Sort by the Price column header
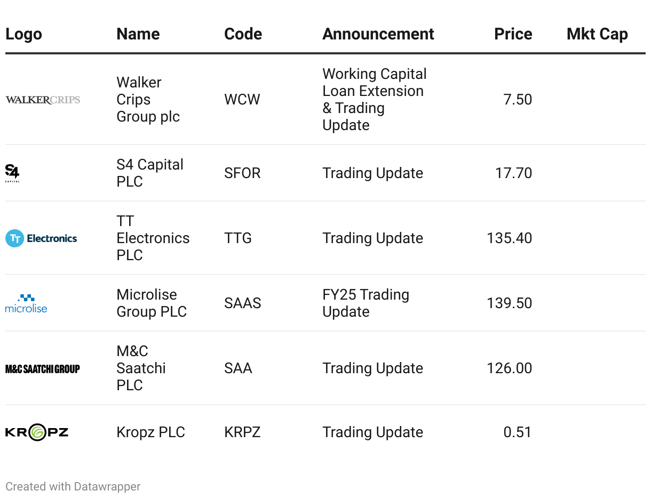 (513, 34)
